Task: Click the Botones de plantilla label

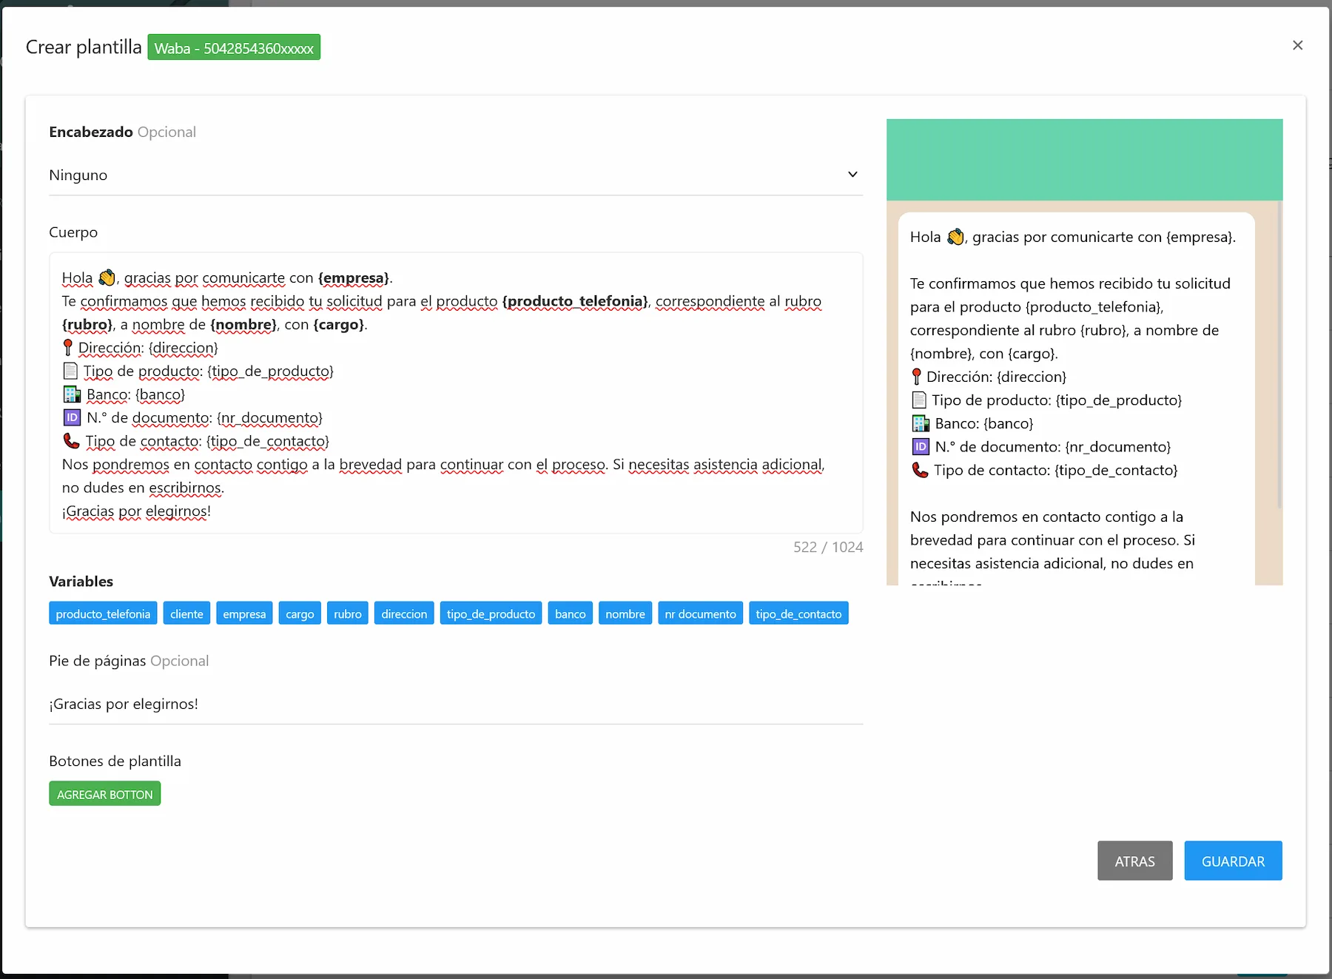Action: click(115, 761)
